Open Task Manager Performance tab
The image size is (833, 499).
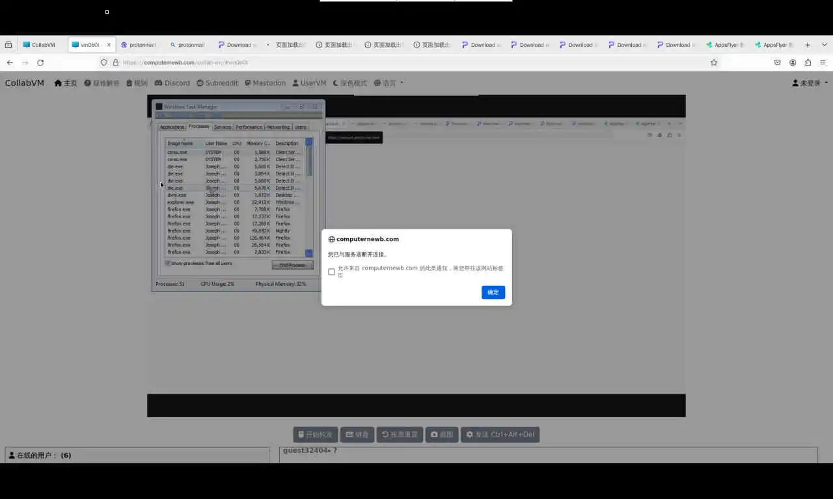pyautogui.click(x=249, y=127)
